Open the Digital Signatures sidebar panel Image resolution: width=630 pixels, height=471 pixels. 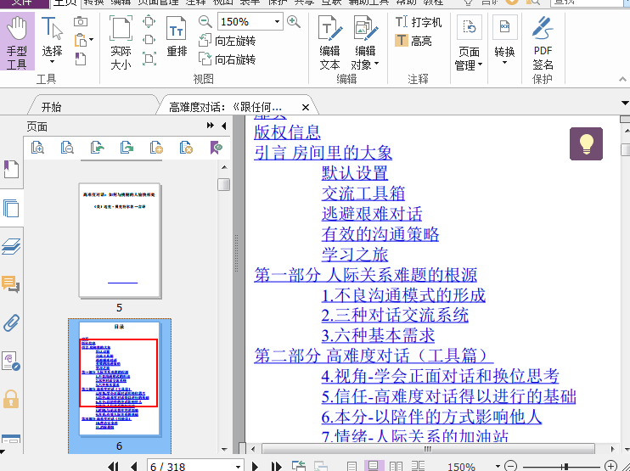pyautogui.click(x=11, y=361)
